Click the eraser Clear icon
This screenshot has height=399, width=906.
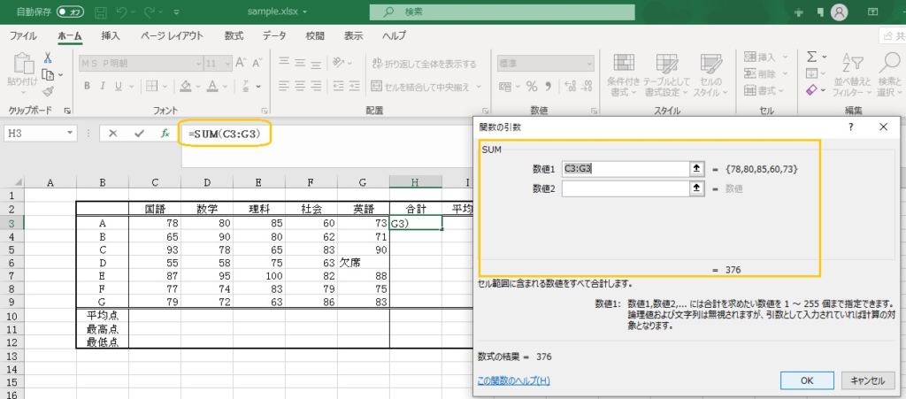coord(811,90)
